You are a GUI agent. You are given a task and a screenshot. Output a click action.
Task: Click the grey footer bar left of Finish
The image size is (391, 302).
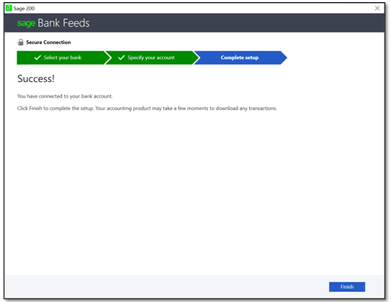click(x=167, y=286)
